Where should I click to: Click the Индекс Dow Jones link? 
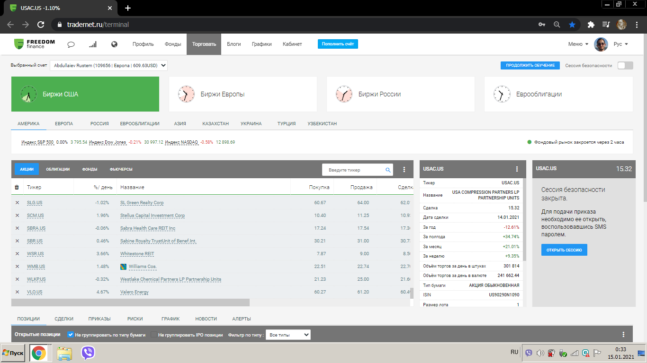(108, 142)
